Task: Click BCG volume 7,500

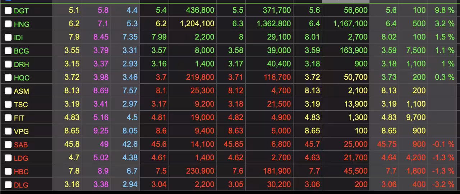Action: click(416, 50)
